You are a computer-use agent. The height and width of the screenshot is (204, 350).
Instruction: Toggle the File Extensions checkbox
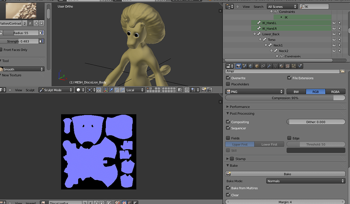(x=289, y=78)
